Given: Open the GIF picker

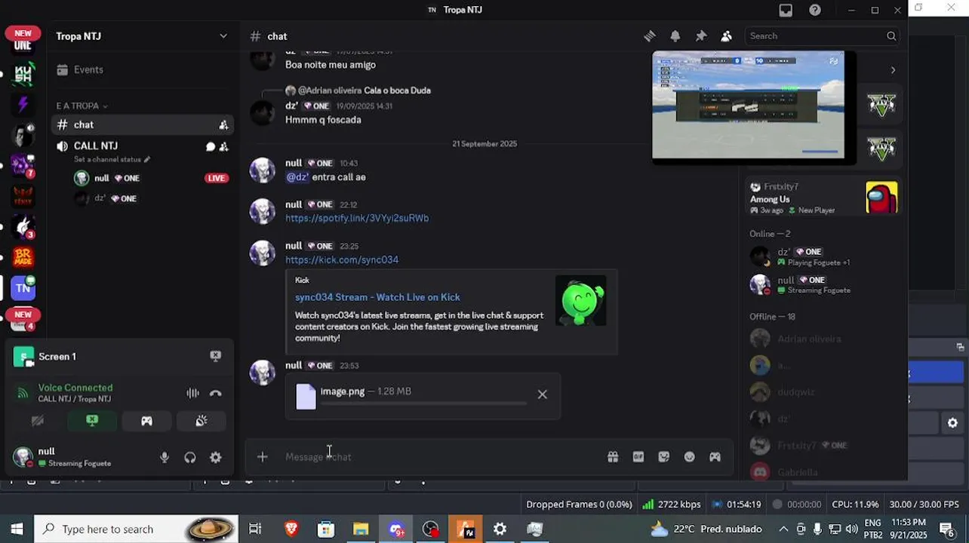Looking at the screenshot, I should pos(638,457).
